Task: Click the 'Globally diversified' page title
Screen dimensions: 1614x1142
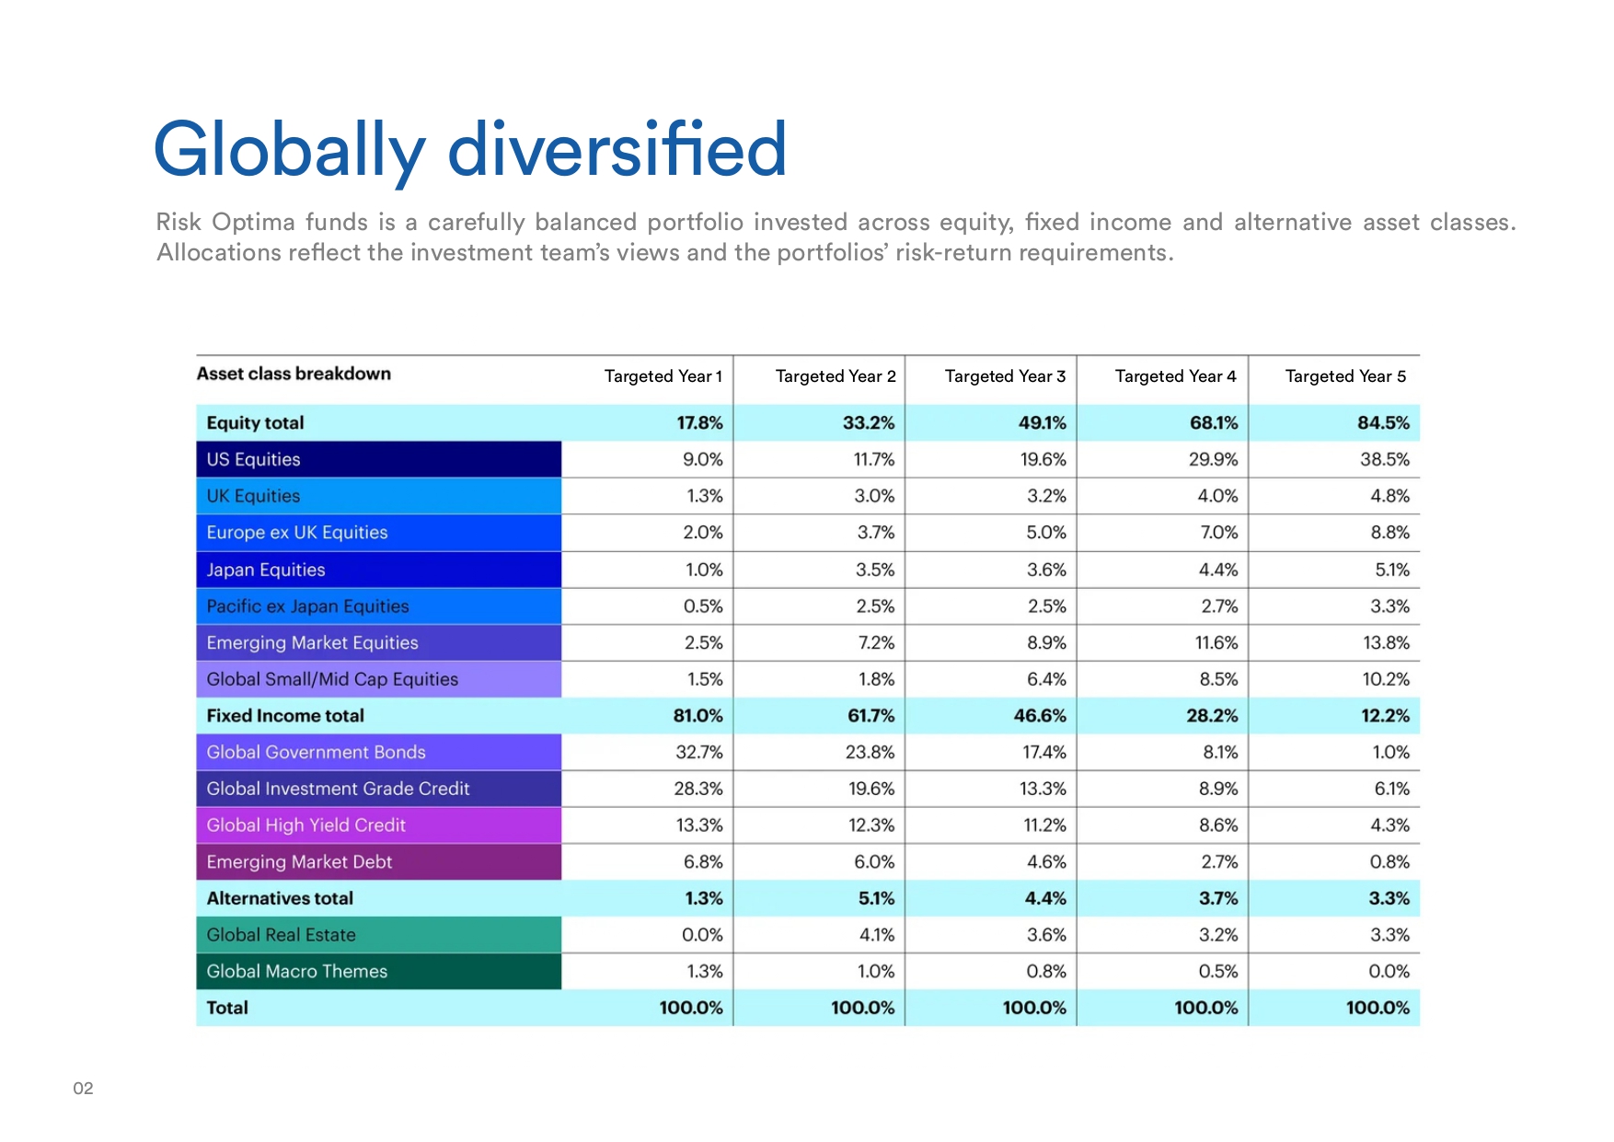Action: point(469,150)
